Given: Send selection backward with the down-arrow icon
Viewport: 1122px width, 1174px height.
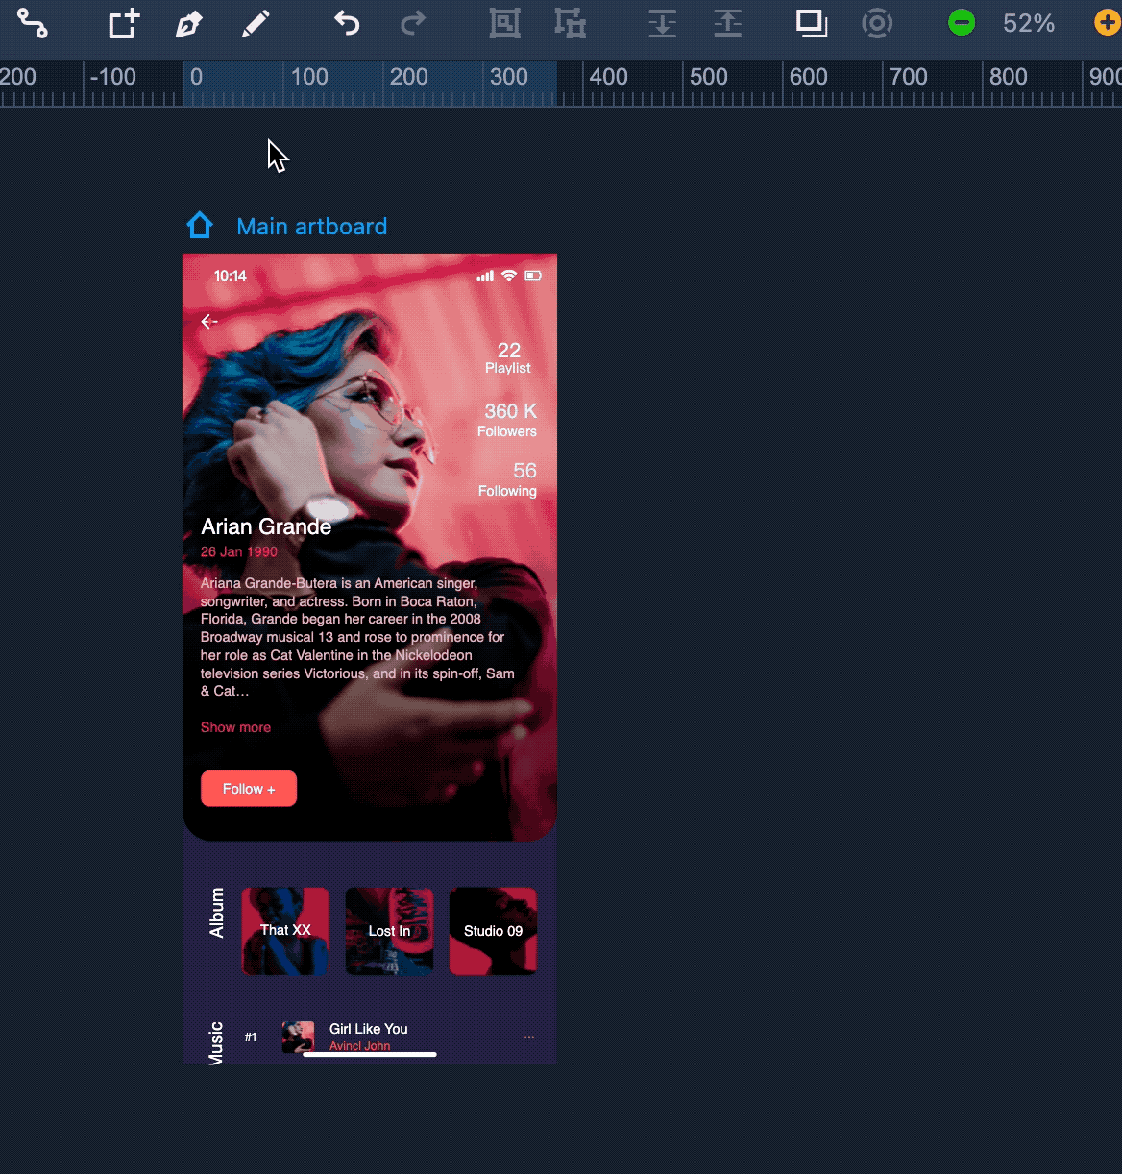Looking at the screenshot, I should pos(662,23).
